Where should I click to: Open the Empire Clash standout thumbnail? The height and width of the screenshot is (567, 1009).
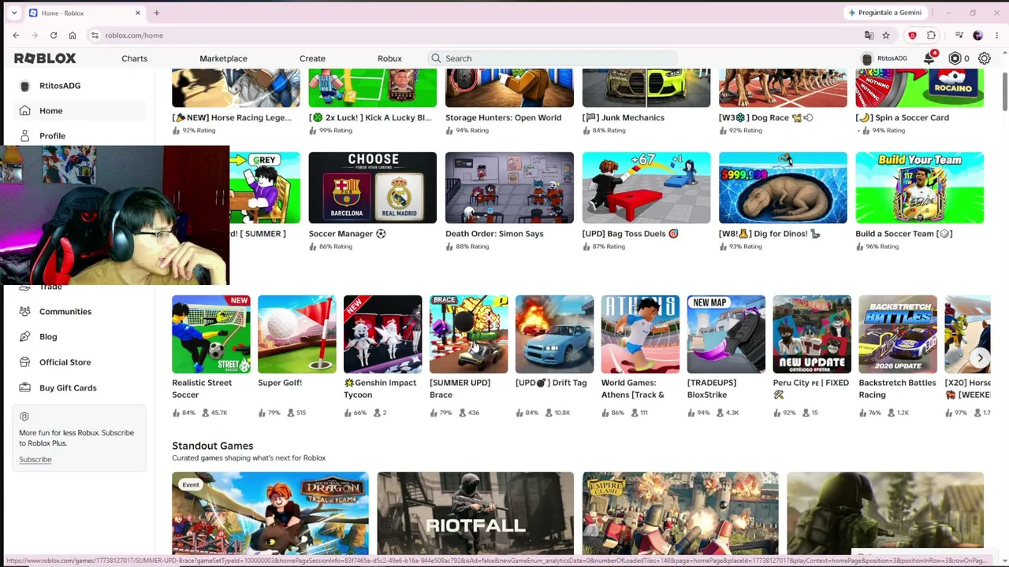(680, 513)
